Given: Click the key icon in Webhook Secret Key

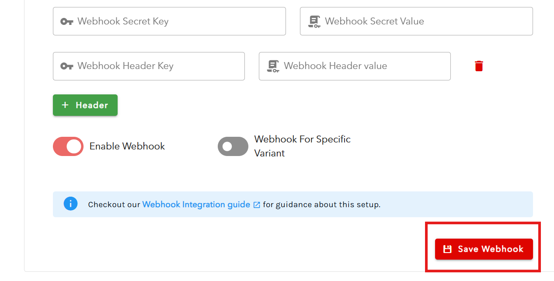Looking at the screenshot, I should (66, 21).
